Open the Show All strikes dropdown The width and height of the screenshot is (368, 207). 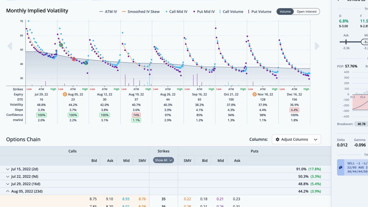(164, 160)
